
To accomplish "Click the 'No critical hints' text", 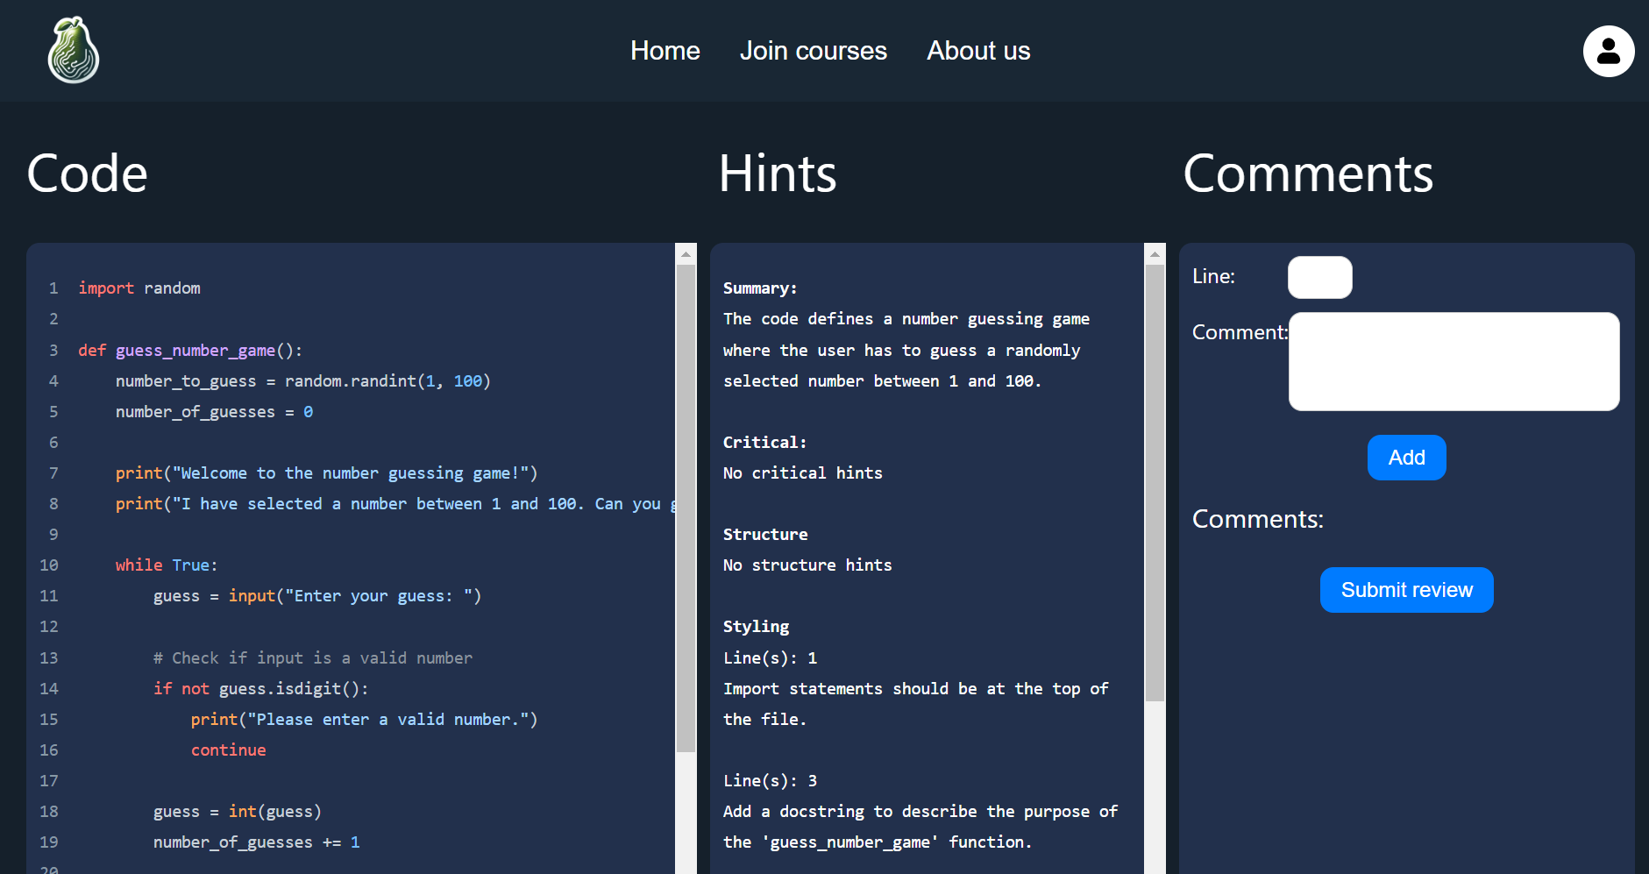I will click(802, 473).
